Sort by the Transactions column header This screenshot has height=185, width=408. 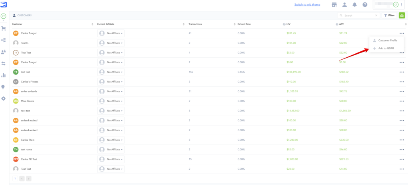(195, 24)
